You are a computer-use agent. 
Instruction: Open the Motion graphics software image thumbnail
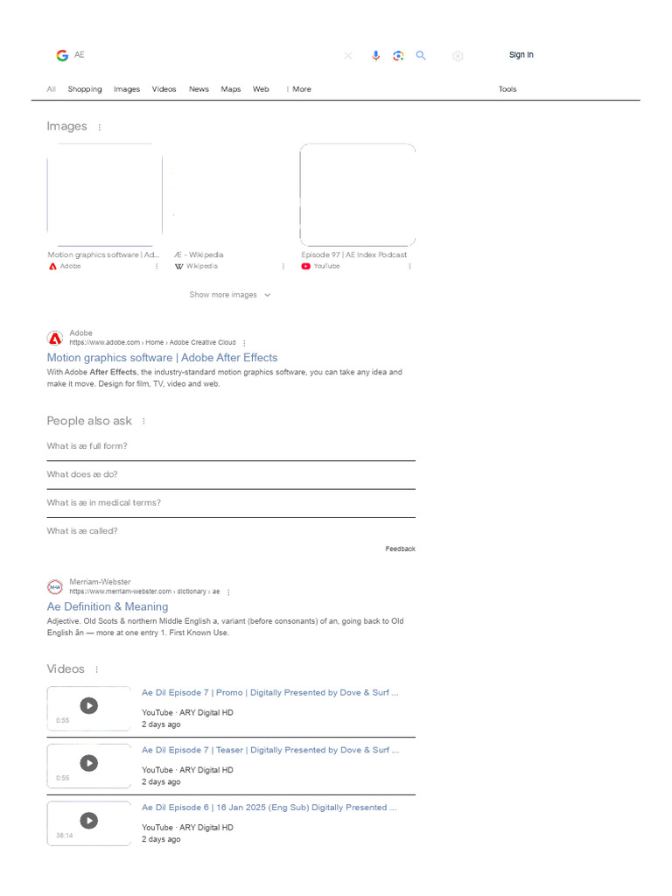pos(105,195)
